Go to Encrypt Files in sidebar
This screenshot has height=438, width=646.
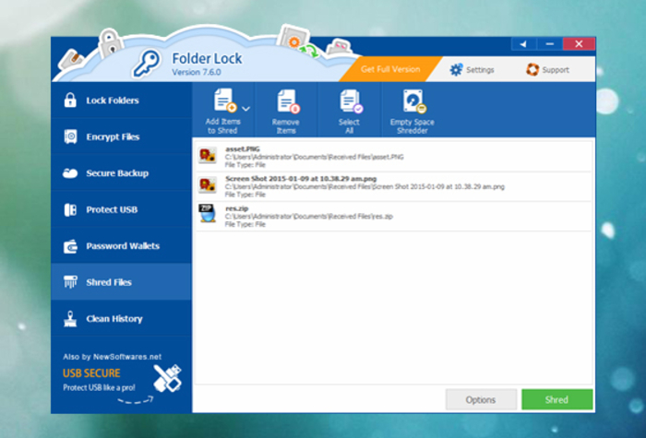pos(113,136)
